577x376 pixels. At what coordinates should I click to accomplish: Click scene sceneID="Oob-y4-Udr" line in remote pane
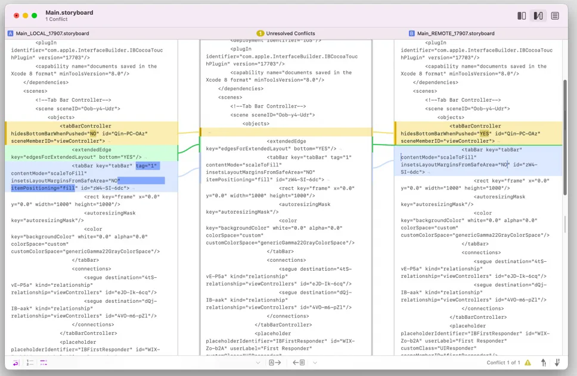467,109
